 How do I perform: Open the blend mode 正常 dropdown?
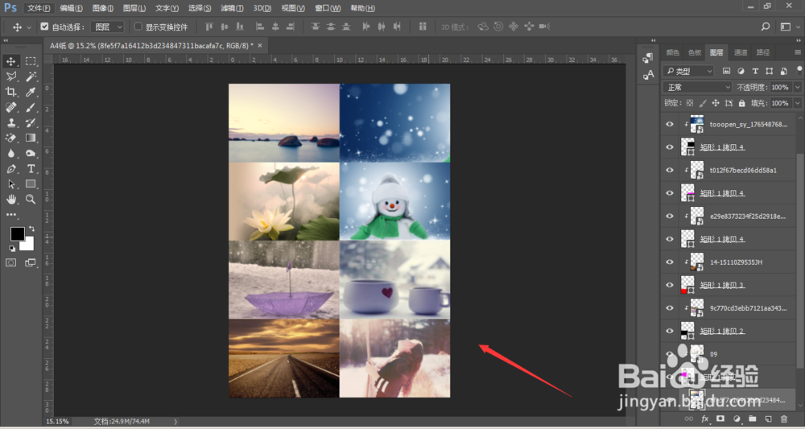tap(697, 87)
